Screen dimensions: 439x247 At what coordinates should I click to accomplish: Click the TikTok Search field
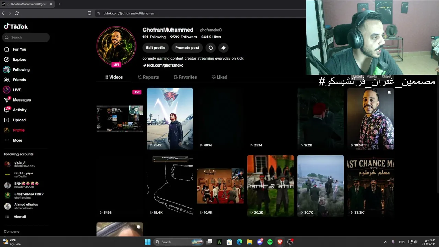click(x=26, y=37)
